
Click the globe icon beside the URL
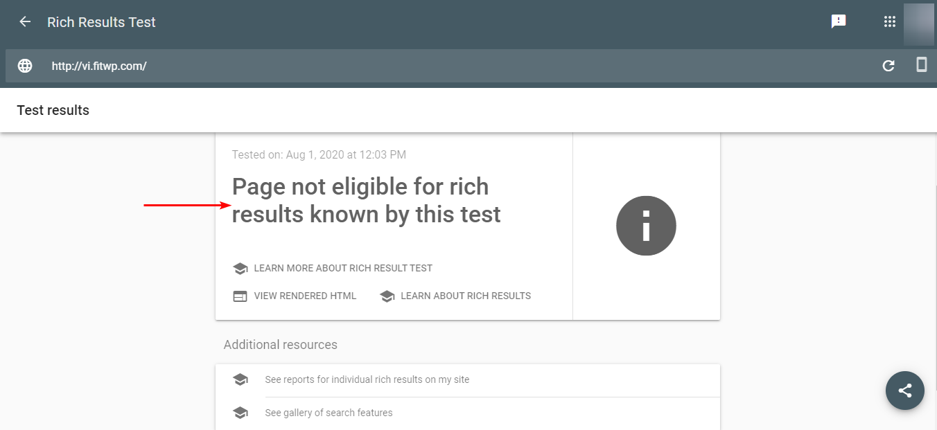click(24, 65)
